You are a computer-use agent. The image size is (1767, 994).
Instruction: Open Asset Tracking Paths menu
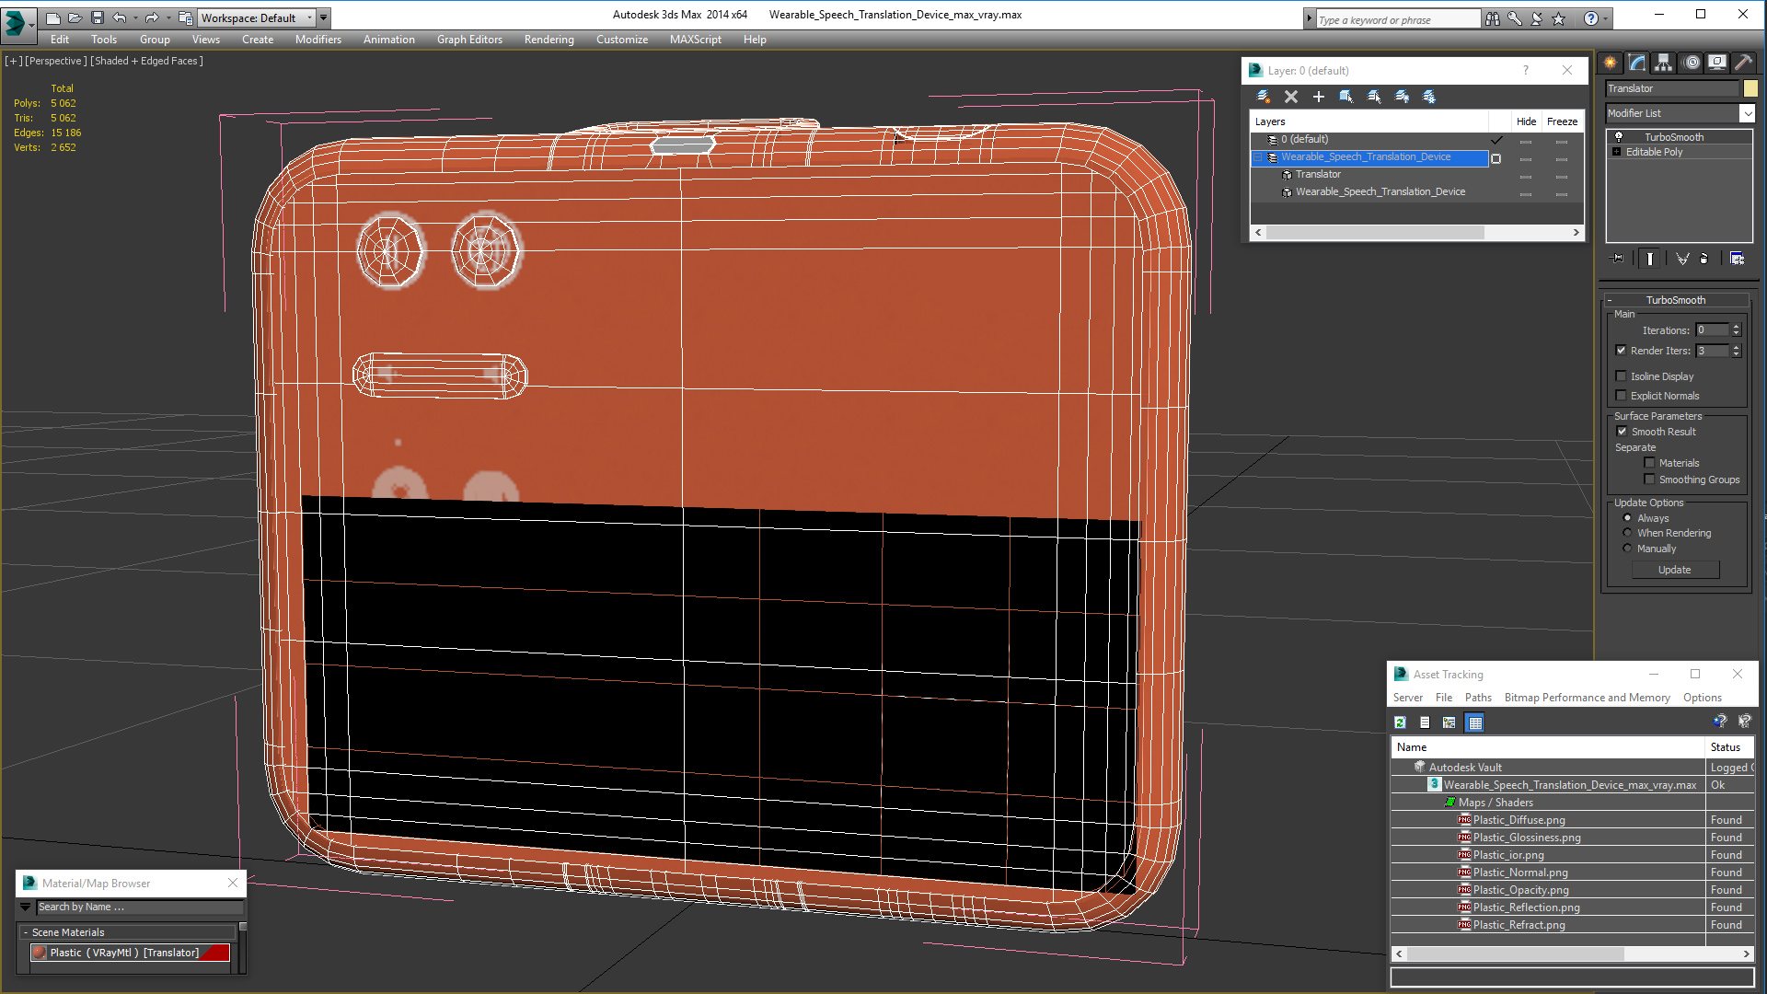tap(1478, 698)
